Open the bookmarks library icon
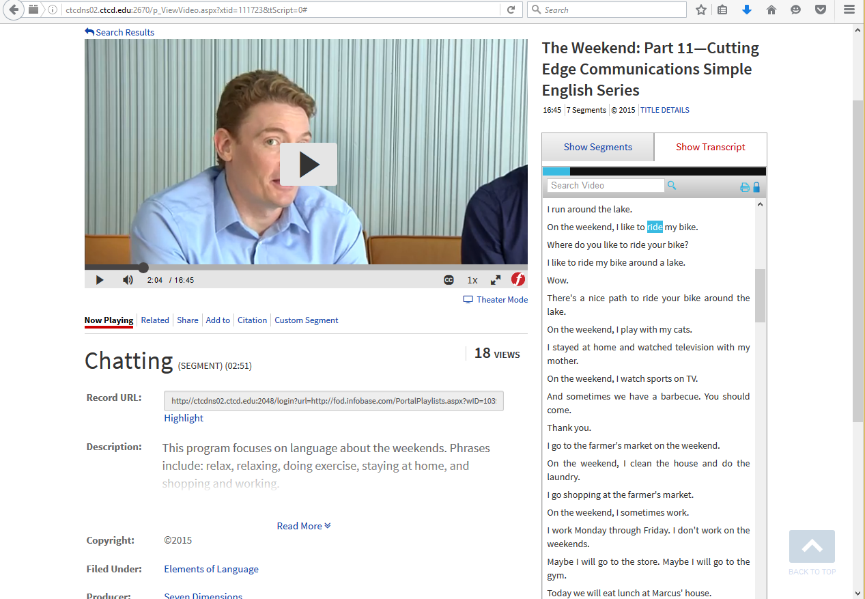This screenshot has height=599, width=865. (722, 10)
